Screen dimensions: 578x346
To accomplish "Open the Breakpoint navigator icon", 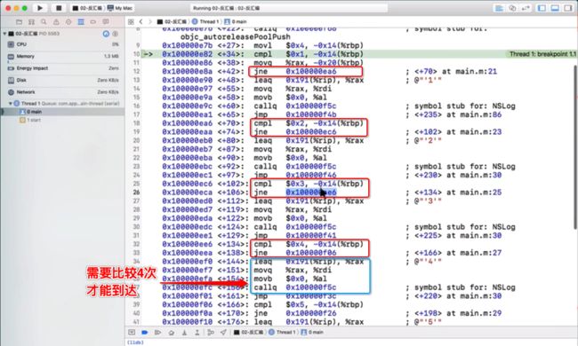I will (92, 22).
